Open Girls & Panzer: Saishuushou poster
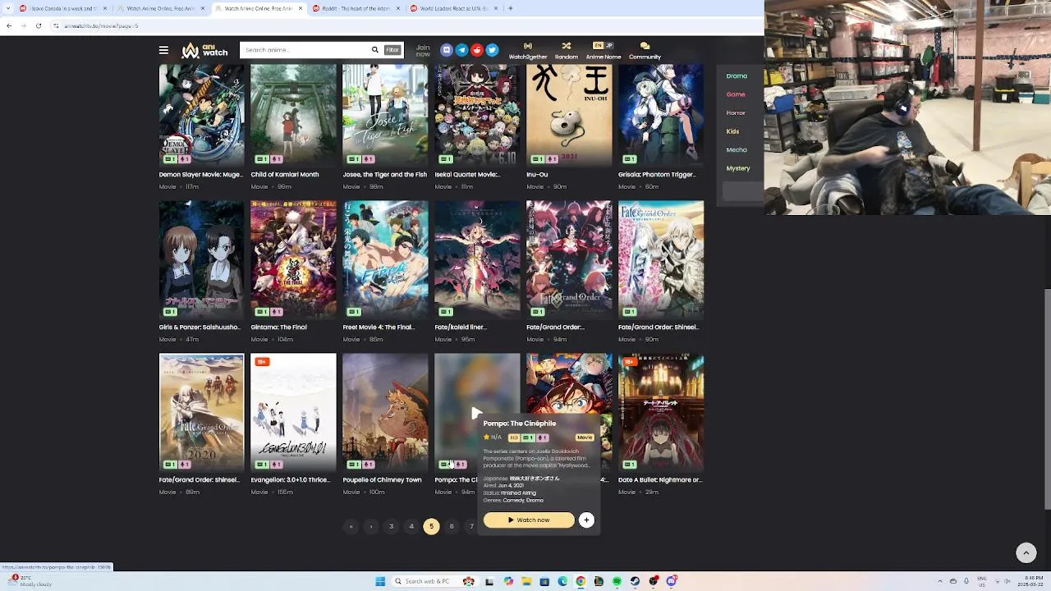 [x=201, y=259]
